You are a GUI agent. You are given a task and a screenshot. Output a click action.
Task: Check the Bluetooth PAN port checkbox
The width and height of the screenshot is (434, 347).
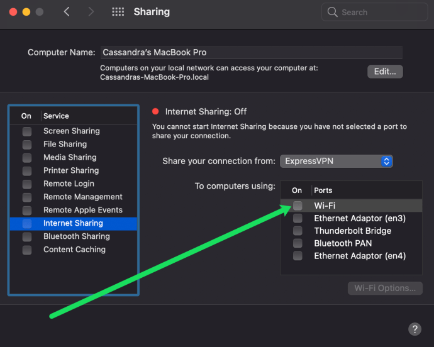pos(298,243)
